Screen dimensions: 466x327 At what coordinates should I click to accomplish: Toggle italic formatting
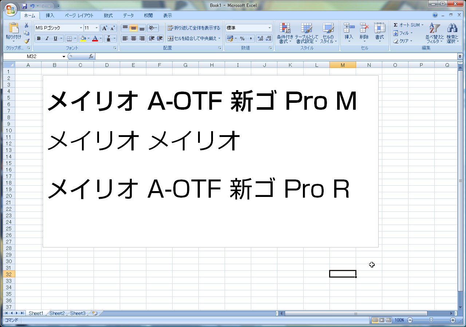[47, 39]
